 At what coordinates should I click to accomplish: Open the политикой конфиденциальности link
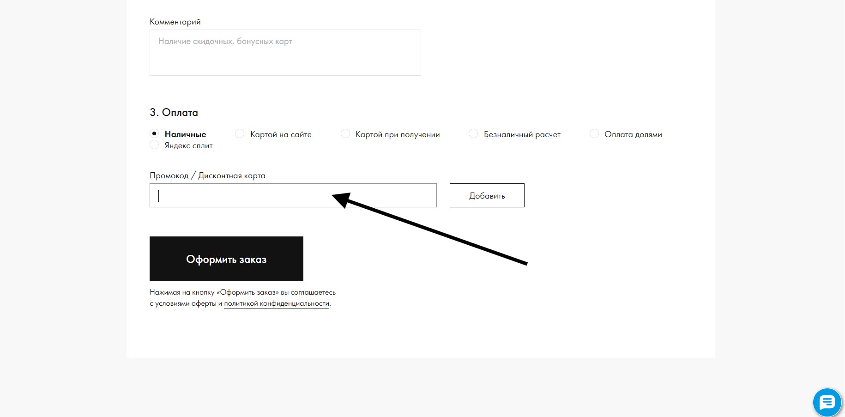click(277, 303)
